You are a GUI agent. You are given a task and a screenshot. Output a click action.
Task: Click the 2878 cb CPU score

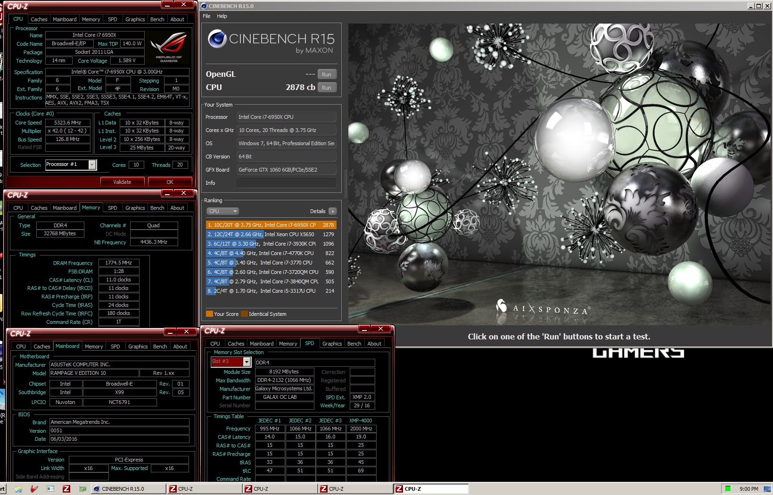coord(300,87)
